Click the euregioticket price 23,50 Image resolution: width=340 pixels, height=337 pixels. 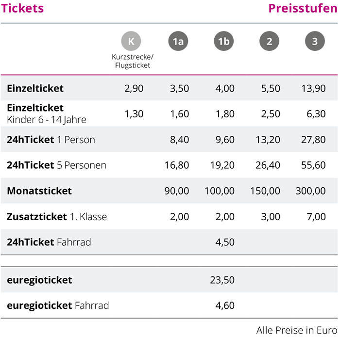coord(223,280)
